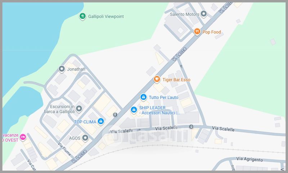Click the Gallipoli Viewpoint green marker icon
Image resolution: width=288 pixels, height=173 pixels.
82,16
